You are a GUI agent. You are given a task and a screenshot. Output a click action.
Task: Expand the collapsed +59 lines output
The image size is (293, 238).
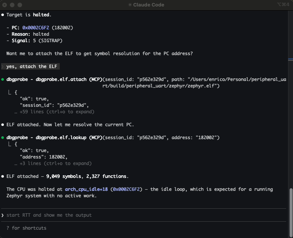coord(54,112)
